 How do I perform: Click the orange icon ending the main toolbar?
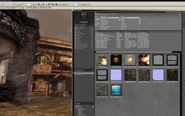[89, 4]
